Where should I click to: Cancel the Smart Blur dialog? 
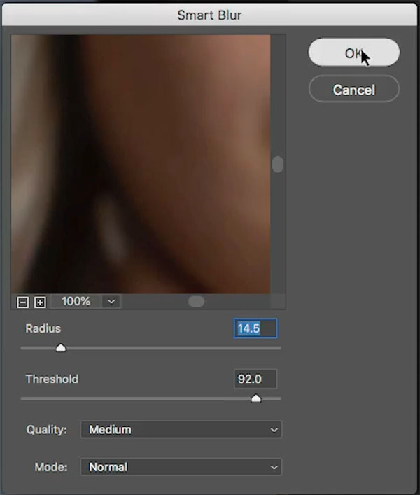354,90
